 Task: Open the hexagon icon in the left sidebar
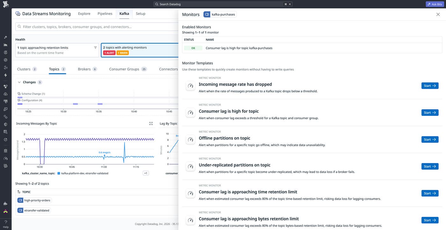5,60
